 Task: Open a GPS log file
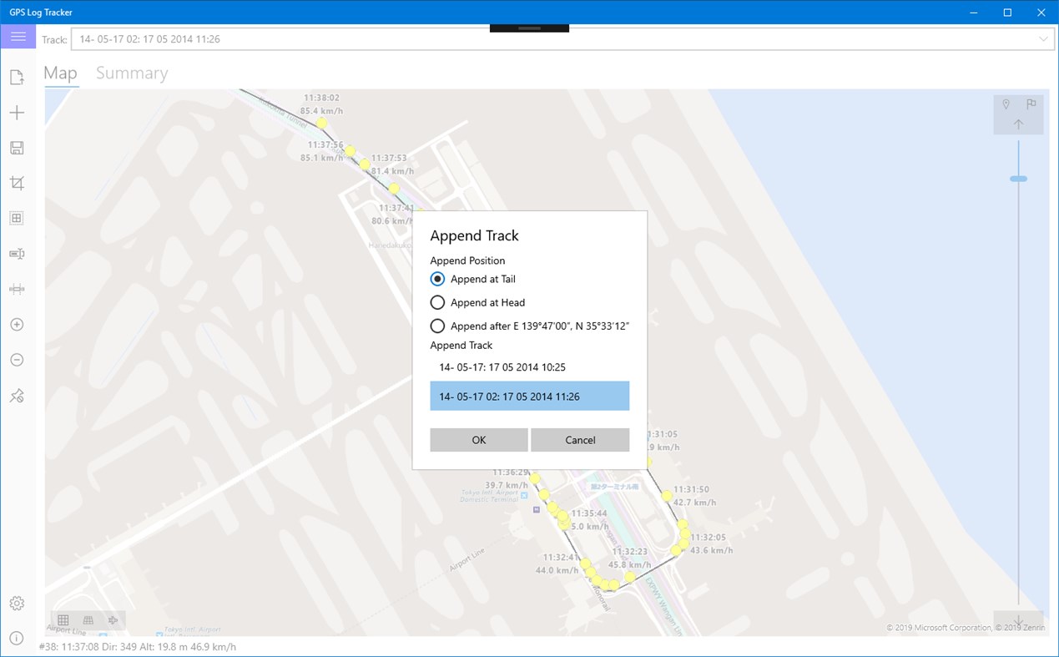click(x=17, y=76)
